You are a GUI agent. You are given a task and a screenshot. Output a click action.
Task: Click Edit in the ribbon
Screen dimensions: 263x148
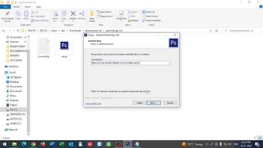pos(131,16)
